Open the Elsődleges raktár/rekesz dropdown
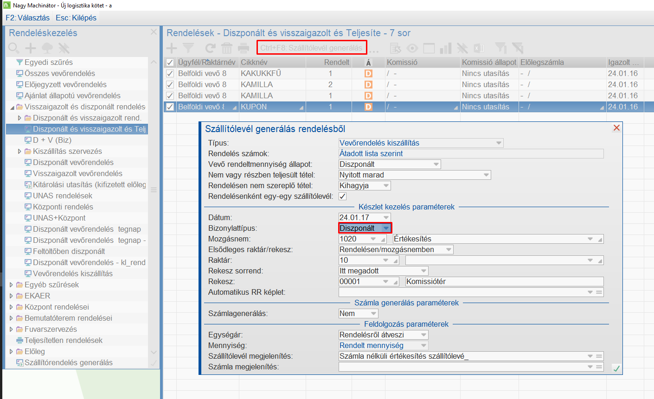Image resolution: width=654 pixels, height=399 pixels. [449, 249]
